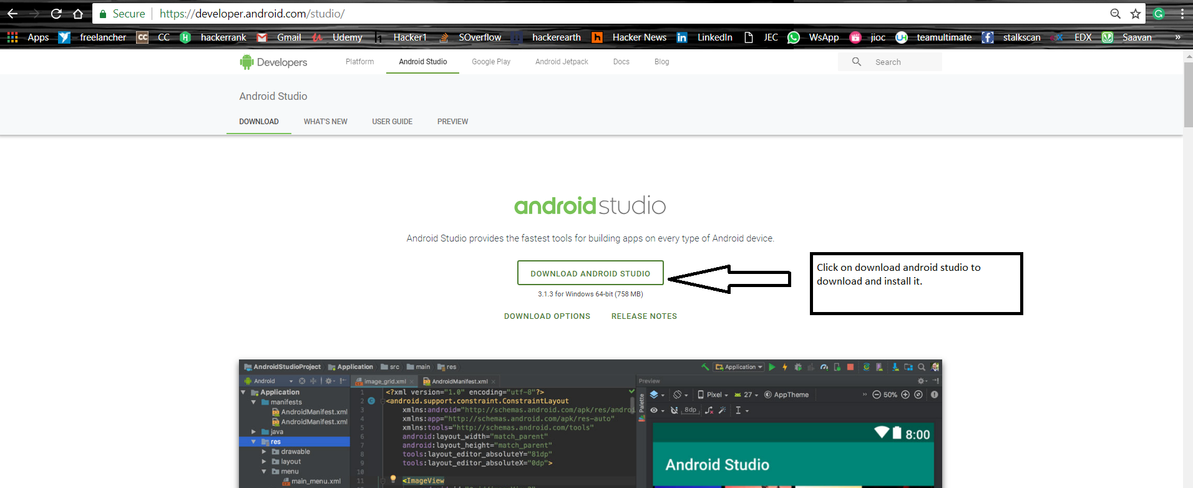Open the hackerrank bookmark
Viewport: 1193px width, 488px height.
pos(213,37)
